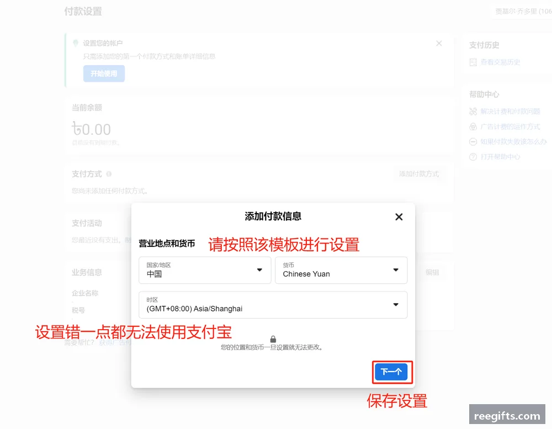Click the circle icon beside 如果付款失败该怎么办
The image size is (552, 429).
[x=473, y=141]
